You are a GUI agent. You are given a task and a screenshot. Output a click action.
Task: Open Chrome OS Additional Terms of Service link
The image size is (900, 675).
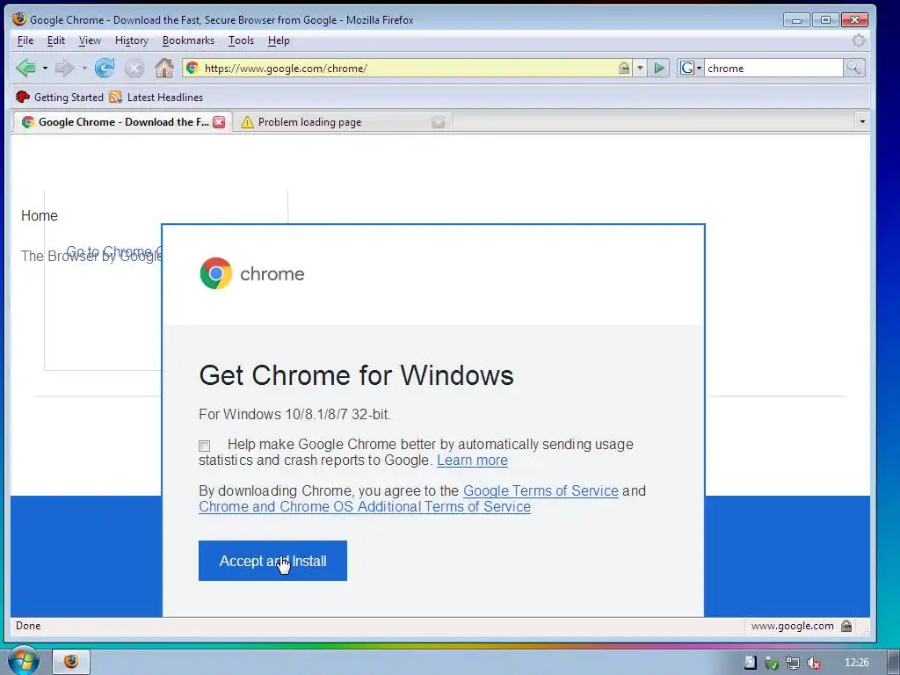click(x=365, y=507)
